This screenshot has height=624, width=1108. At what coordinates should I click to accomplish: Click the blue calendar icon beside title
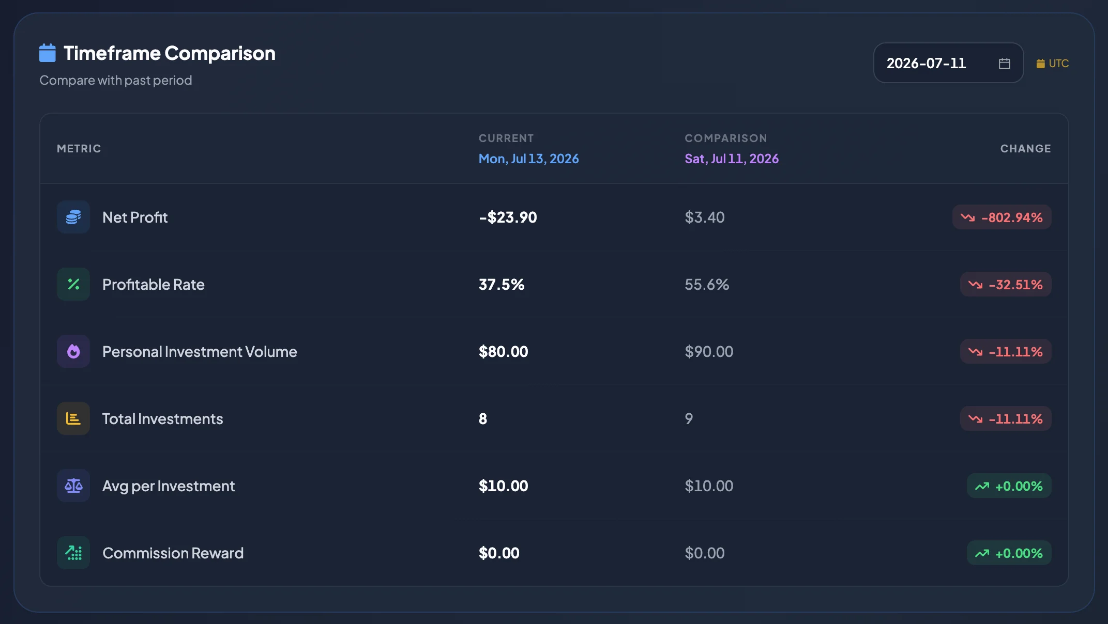[48, 53]
